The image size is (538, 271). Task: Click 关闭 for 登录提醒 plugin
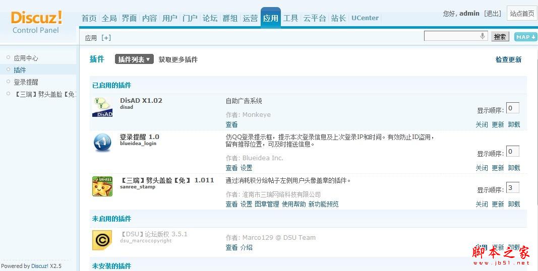pyautogui.click(x=482, y=168)
